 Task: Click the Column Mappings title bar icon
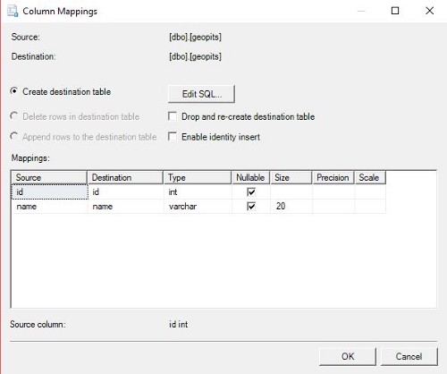[13, 12]
